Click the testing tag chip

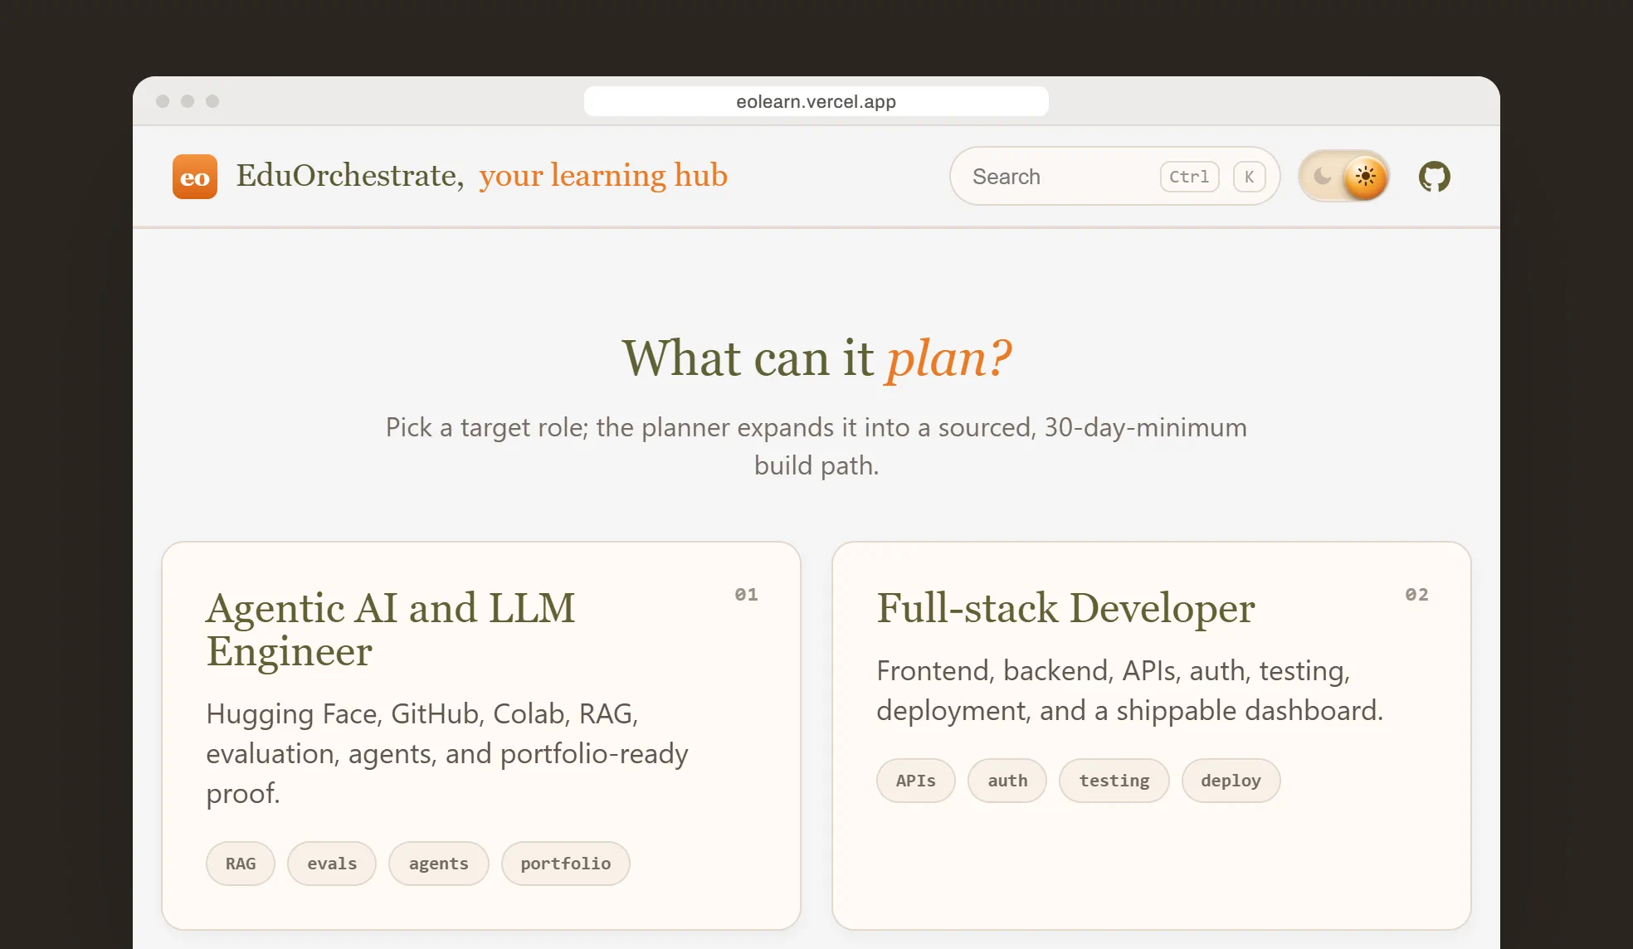click(1114, 781)
